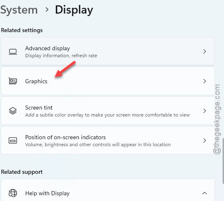Select the Screen tint option
This screenshot has height=201, width=224.
pyautogui.click(x=108, y=111)
